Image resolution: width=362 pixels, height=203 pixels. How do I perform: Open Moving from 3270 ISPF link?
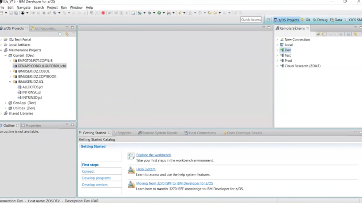tap(174, 183)
